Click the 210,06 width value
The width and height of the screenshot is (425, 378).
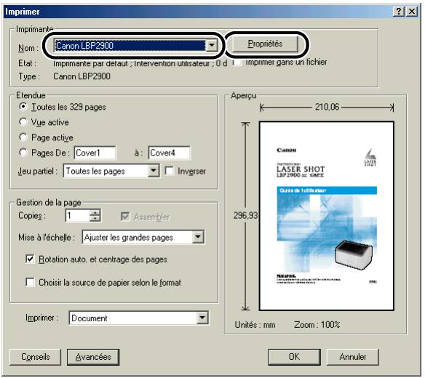point(327,107)
